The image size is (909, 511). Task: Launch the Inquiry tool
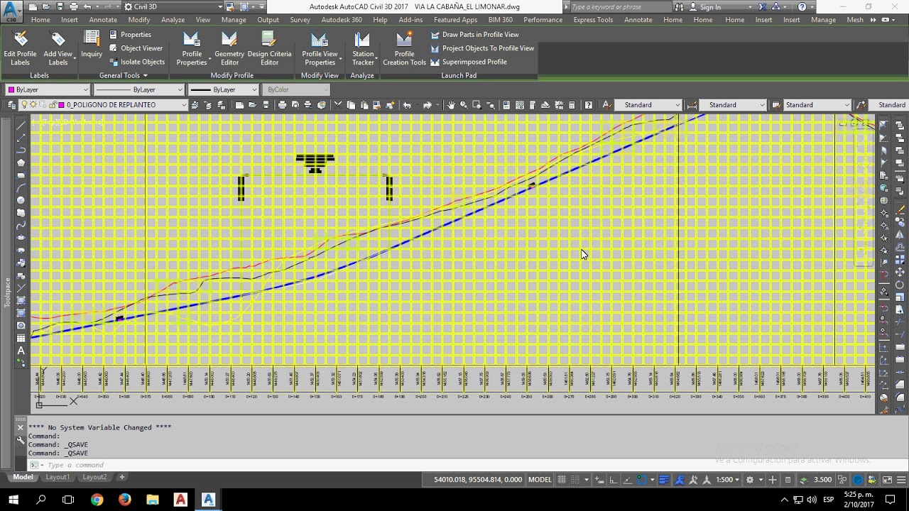[x=92, y=44]
